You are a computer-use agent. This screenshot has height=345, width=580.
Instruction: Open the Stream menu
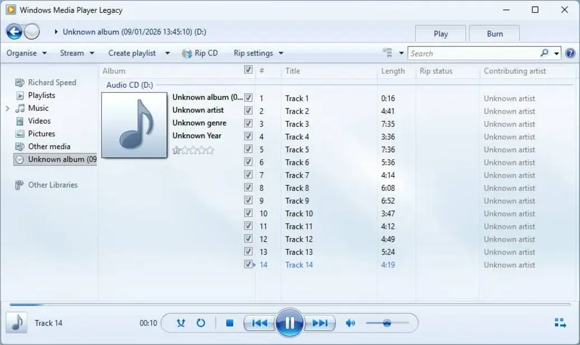73,53
